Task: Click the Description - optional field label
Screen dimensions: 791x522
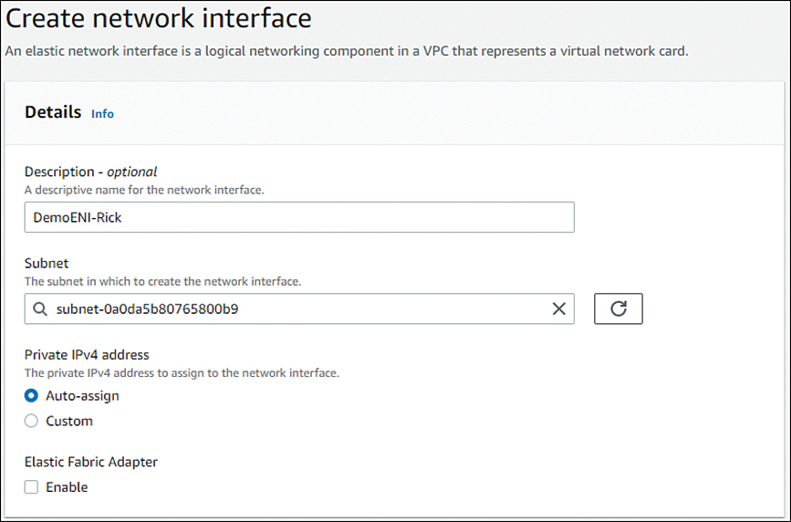Action: 91,172
